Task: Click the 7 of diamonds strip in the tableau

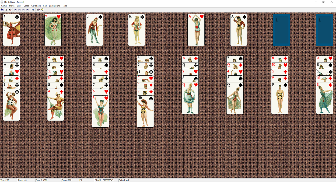Action: tap(145, 92)
